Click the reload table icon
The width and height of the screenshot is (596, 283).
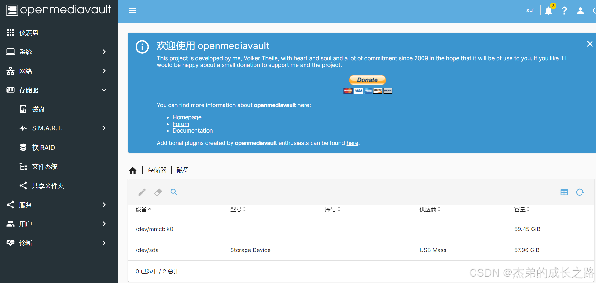(x=580, y=192)
